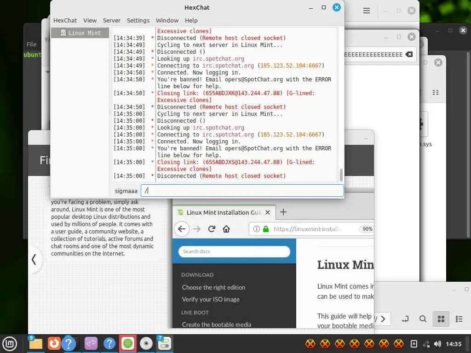This screenshot has height=353, width=471.
Task: Open the Linux Mint start menu
Action: [10, 344]
